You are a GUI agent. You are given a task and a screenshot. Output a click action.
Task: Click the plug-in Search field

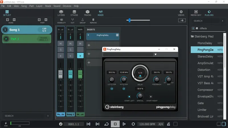click(207, 21)
